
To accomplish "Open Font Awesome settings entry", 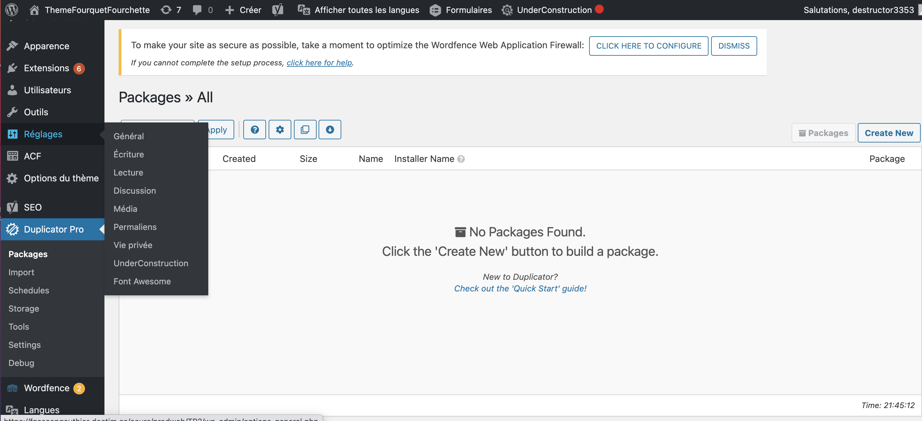I will click(142, 281).
